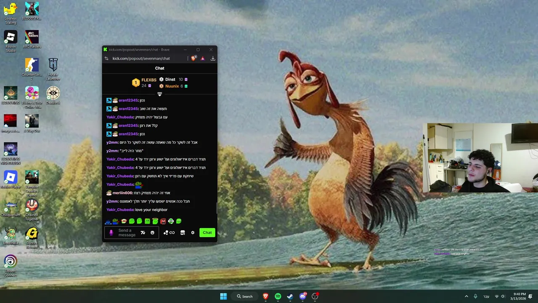Image resolution: width=538 pixels, height=303 pixels.
Task: Focus the Send a message field
Action: 132,233
